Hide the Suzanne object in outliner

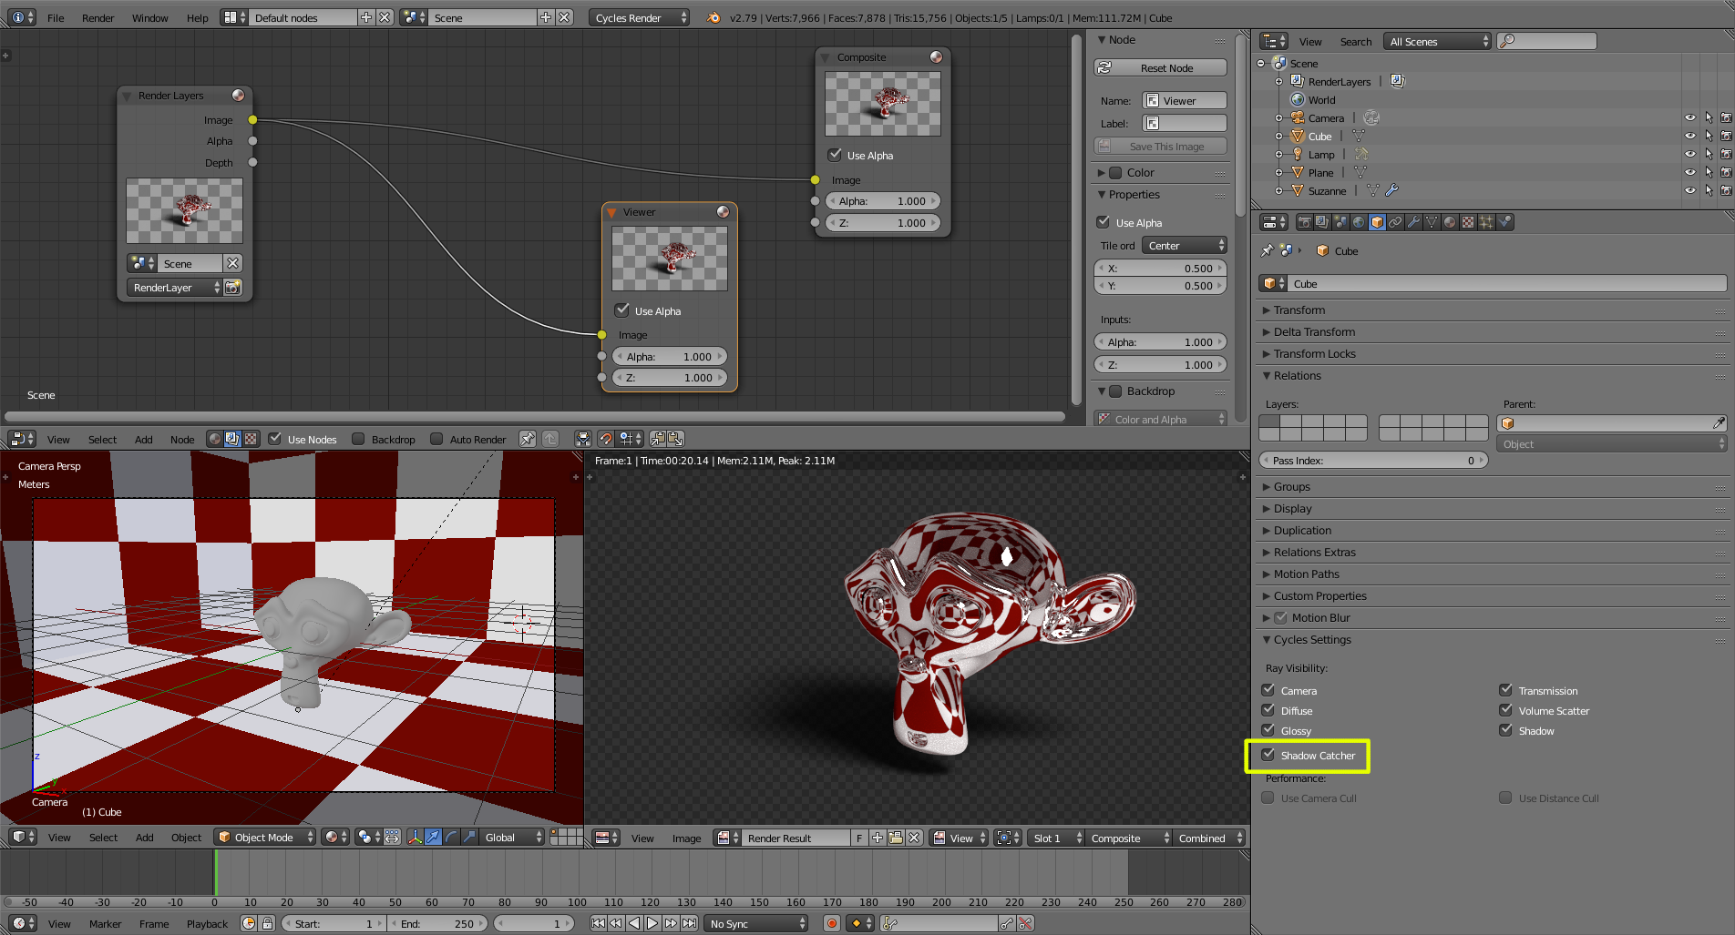(x=1690, y=190)
